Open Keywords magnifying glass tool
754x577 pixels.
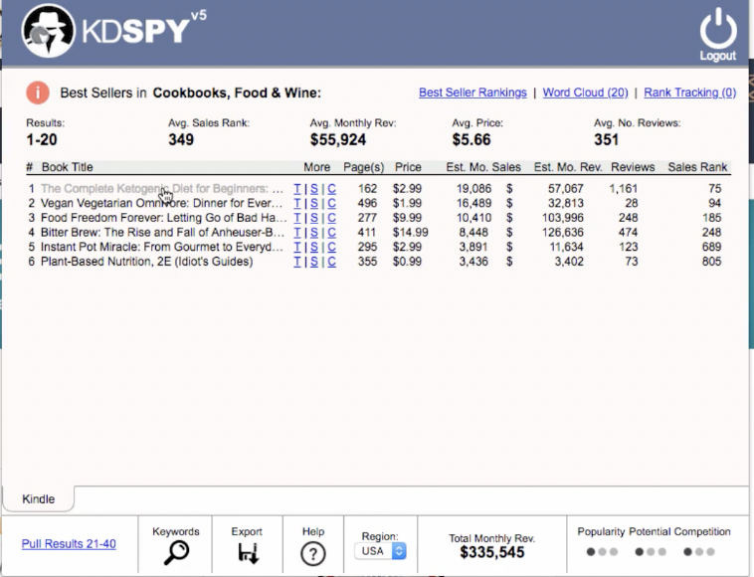point(176,553)
